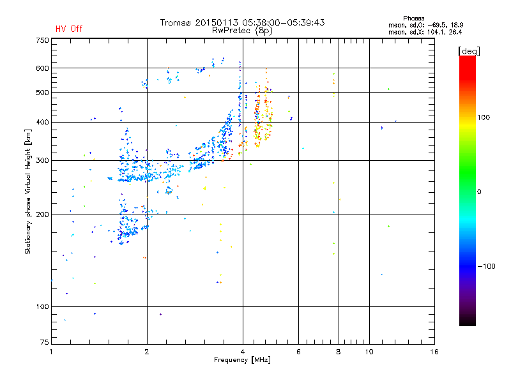Click y-axis tick label "300"
The height and width of the screenshot is (383, 511).
click(42, 161)
